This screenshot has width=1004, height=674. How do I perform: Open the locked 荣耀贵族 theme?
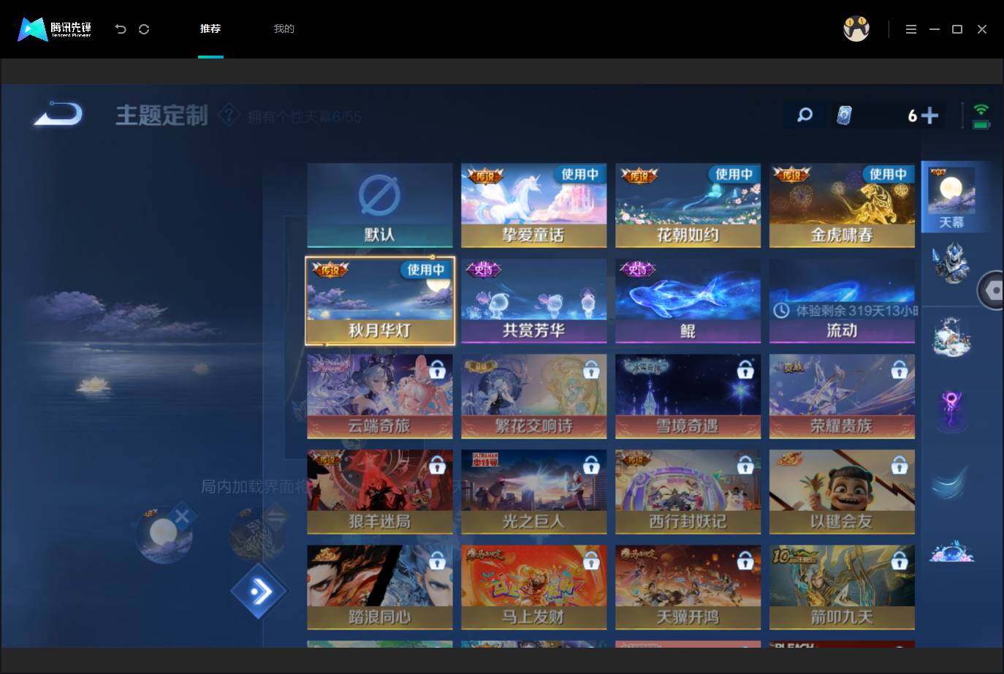point(842,396)
